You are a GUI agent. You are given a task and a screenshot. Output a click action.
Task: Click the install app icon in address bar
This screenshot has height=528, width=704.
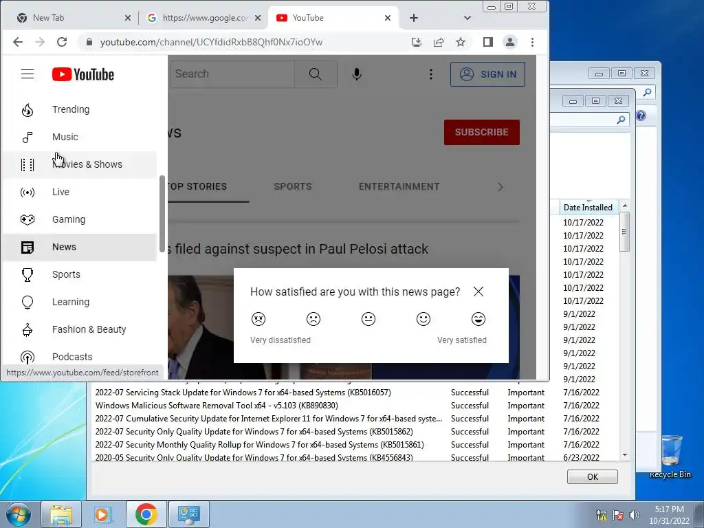[416, 42]
